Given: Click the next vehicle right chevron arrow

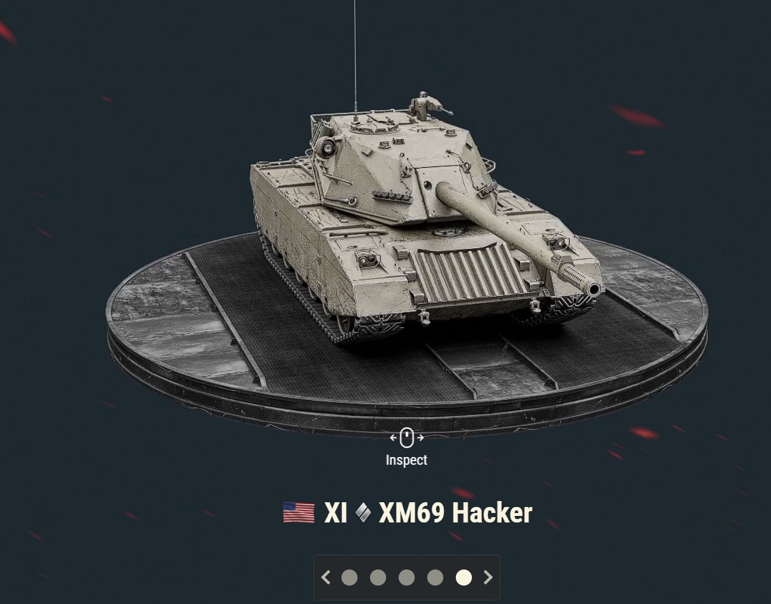Looking at the screenshot, I should coord(488,577).
